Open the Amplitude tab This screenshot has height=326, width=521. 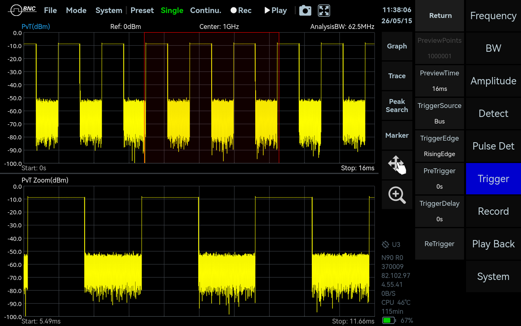[x=493, y=81]
